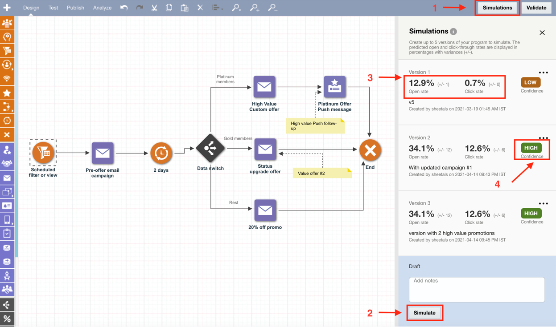Pick the email envelope palette icon
This screenshot has height=327, width=556.
7,178
